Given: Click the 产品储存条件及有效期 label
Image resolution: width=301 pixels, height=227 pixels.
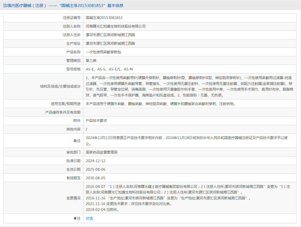Looking at the screenshot, I should 63,112.
